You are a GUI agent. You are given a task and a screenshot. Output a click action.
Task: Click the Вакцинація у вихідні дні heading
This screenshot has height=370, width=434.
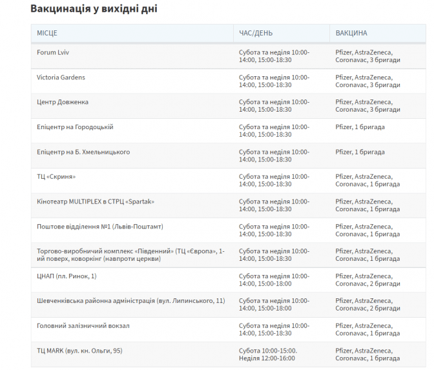(94, 8)
